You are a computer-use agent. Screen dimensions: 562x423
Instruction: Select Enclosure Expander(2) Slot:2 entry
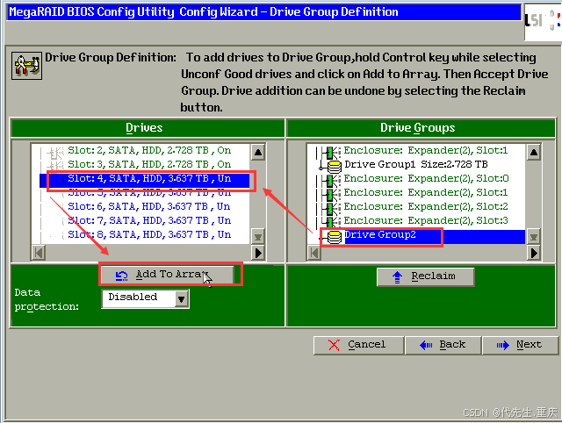point(425,206)
